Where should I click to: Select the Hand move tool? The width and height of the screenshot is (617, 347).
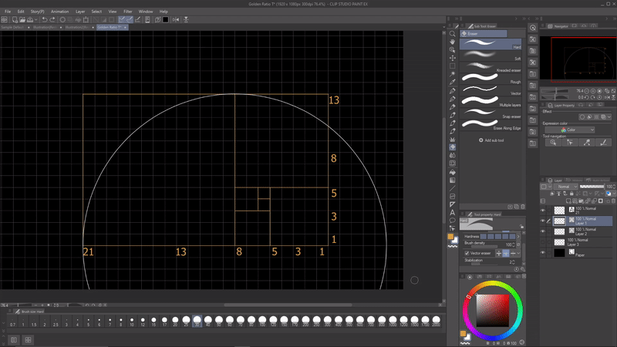(453, 42)
